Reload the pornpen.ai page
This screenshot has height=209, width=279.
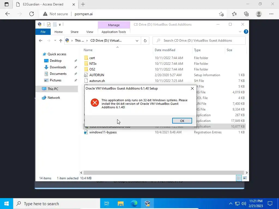point(32,14)
